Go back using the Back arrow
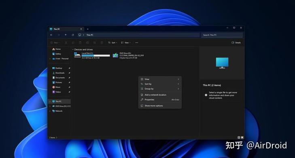Viewport: 295px width, 158px height. [51, 35]
